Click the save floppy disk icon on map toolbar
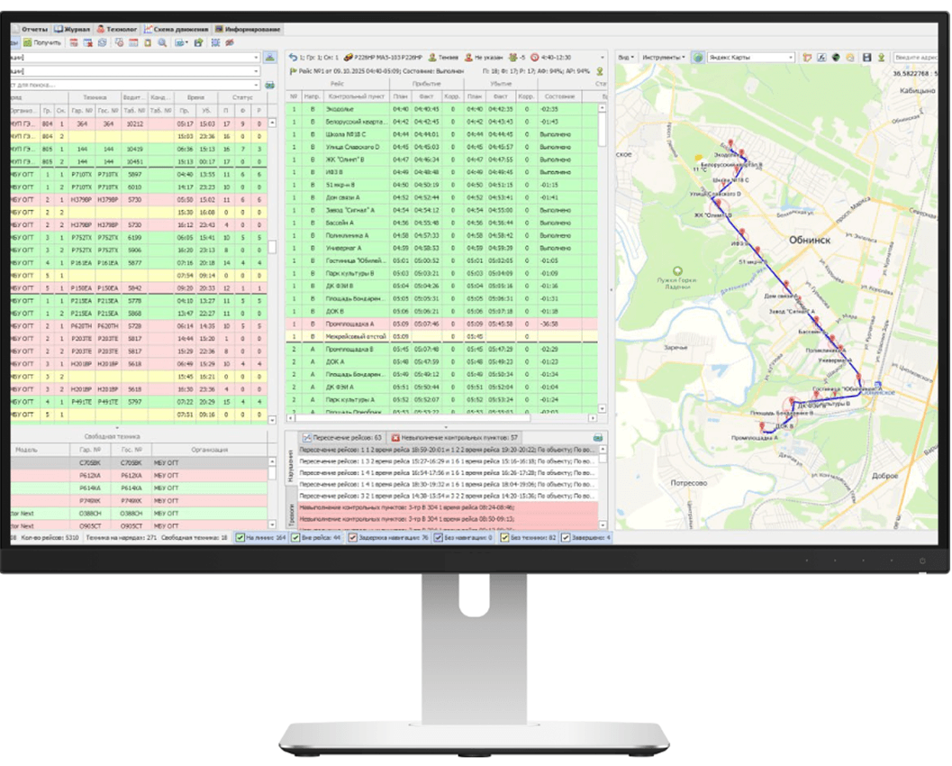The image size is (952, 766). (866, 58)
